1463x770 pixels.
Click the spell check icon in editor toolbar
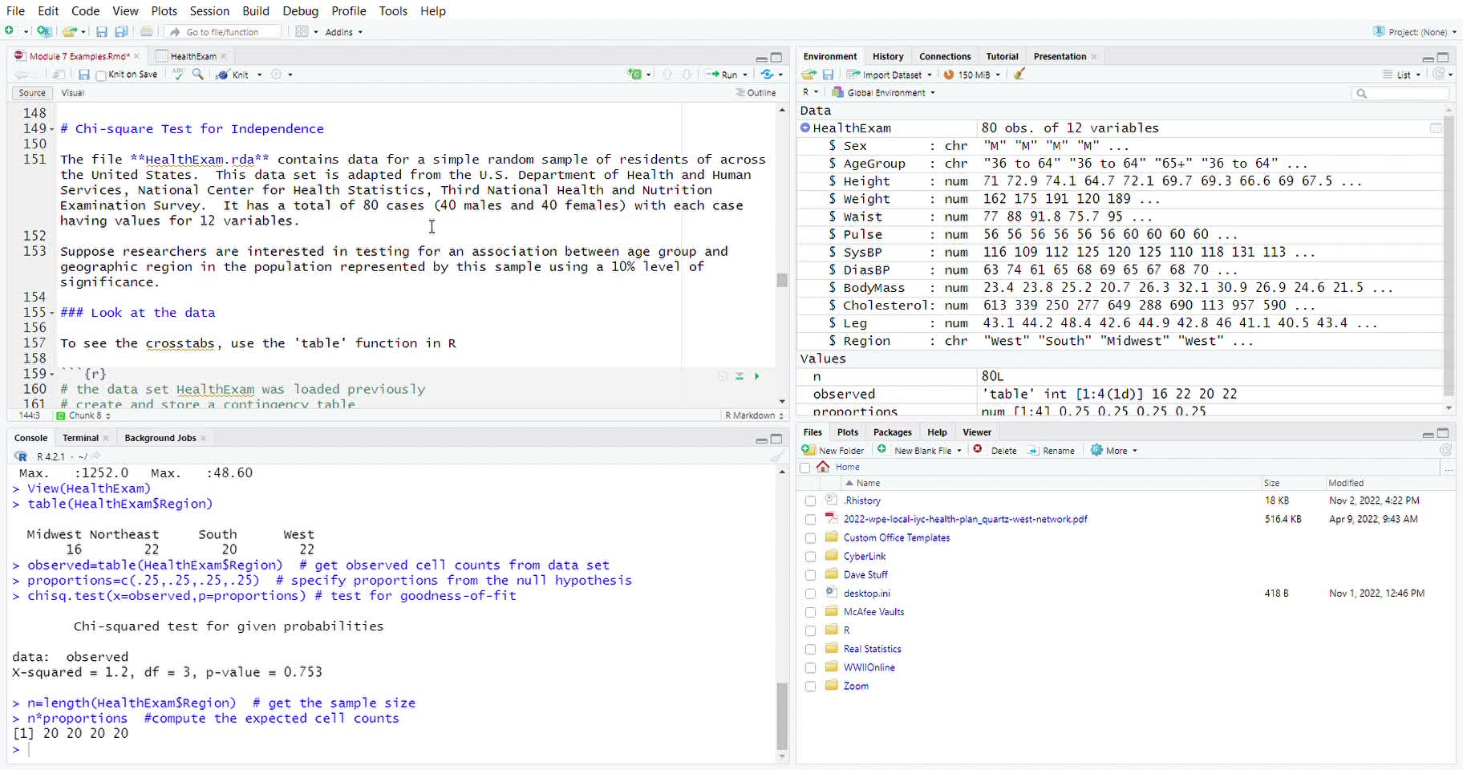(x=178, y=74)
